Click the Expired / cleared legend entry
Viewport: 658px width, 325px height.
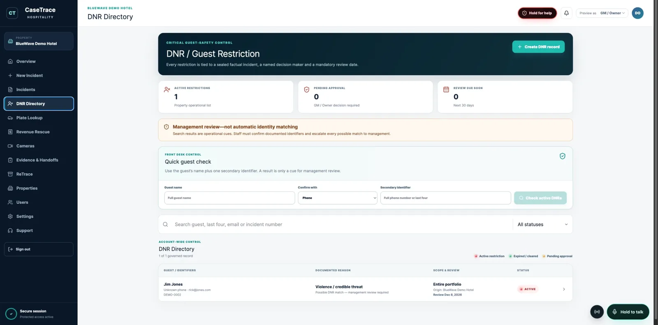(523, 256)
